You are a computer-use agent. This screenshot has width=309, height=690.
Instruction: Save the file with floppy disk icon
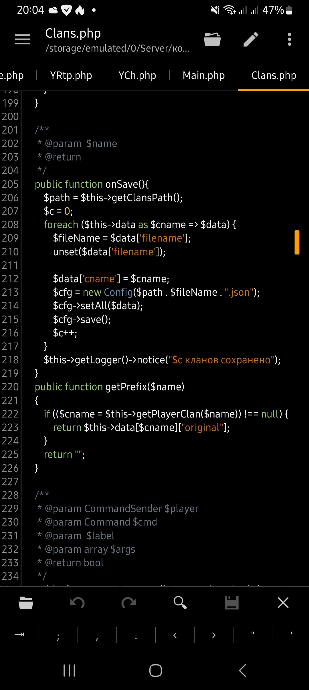[x=232, y=603]
